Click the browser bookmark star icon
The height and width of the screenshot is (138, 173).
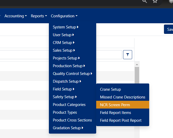(x=155, y=1)
